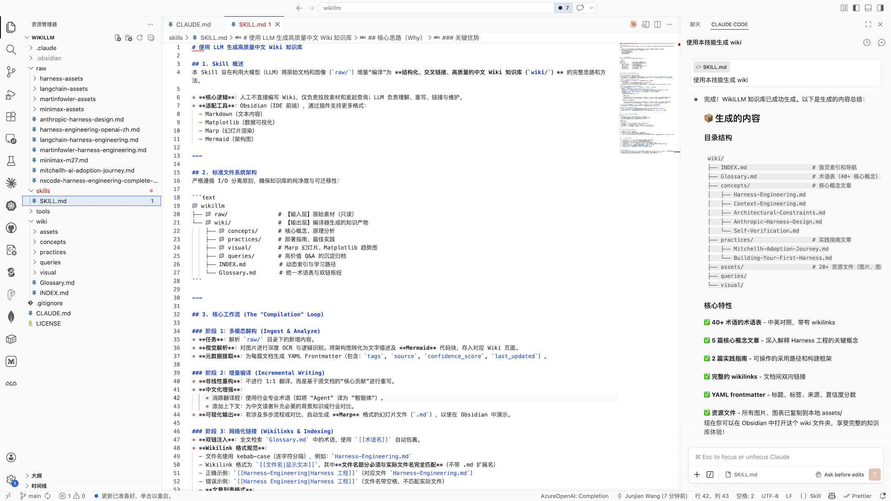This screenshot has height=501, width=891.
Task: Toggle the bottom panel layout button
Action: [868, 8]
